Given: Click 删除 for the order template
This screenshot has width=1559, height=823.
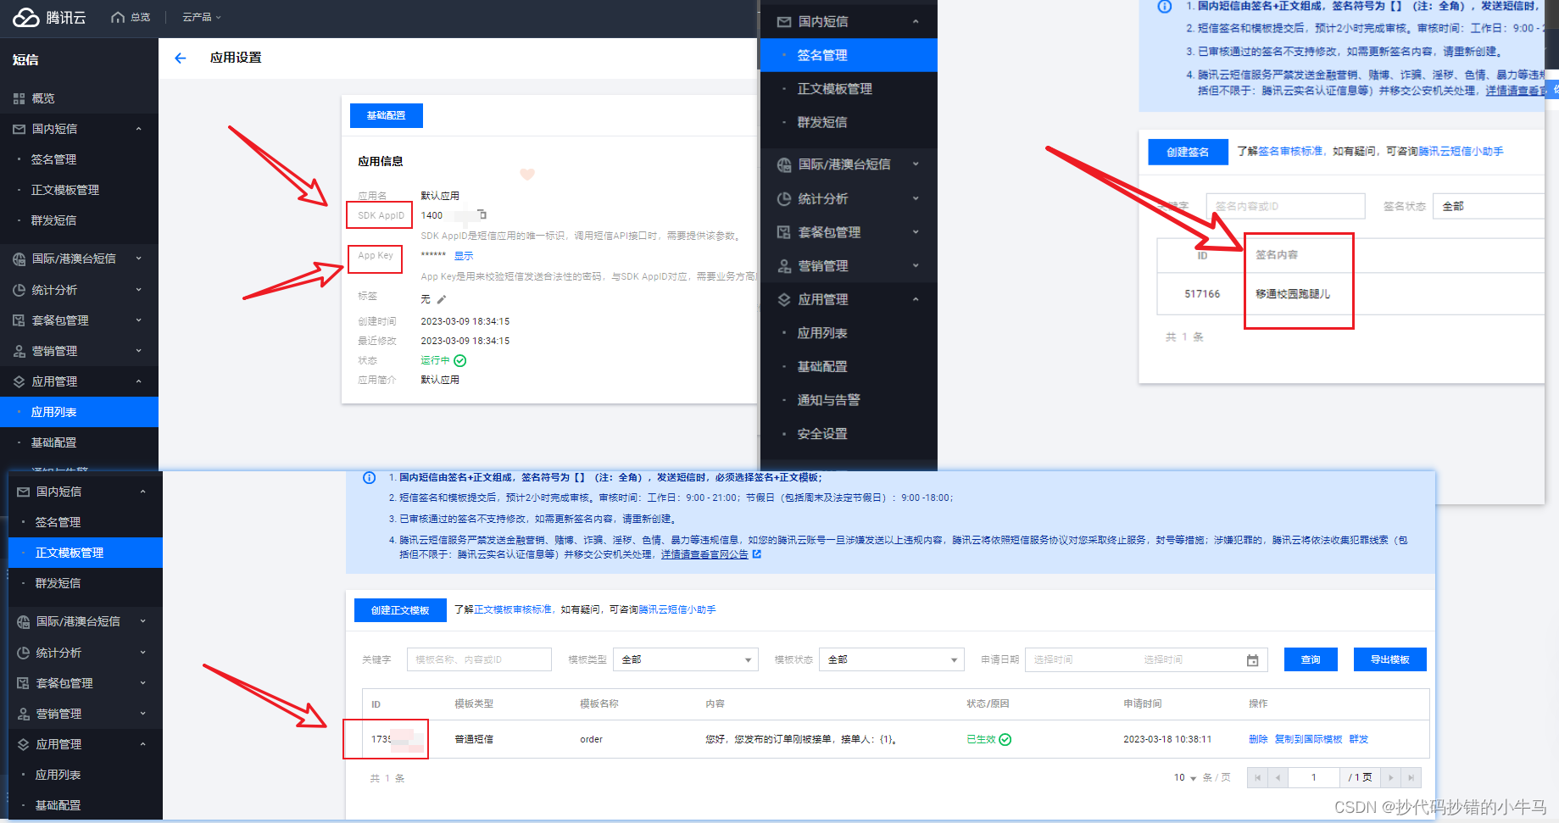Looking at the screenshot, I should (1258, 739).
